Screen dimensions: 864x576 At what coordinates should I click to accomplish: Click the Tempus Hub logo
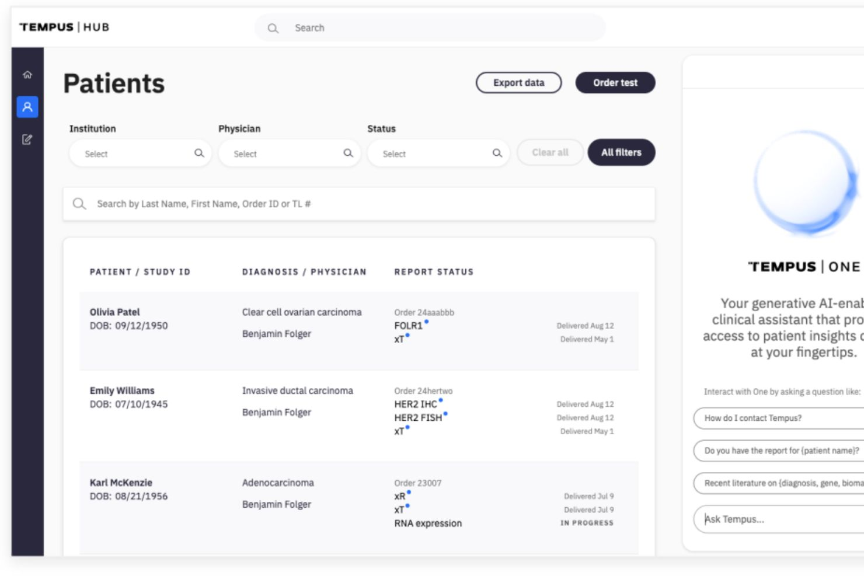coord(64,27)
